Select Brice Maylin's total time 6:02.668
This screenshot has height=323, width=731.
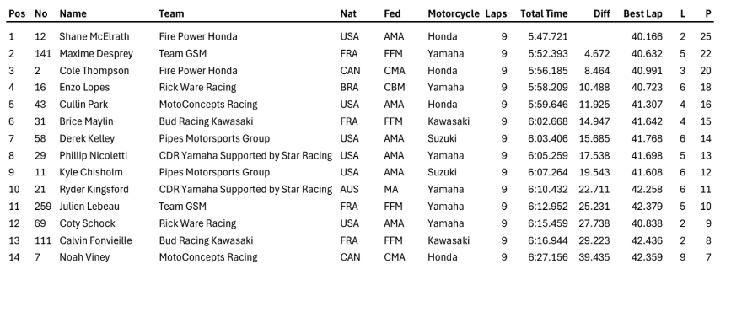(x=548, y=121)
